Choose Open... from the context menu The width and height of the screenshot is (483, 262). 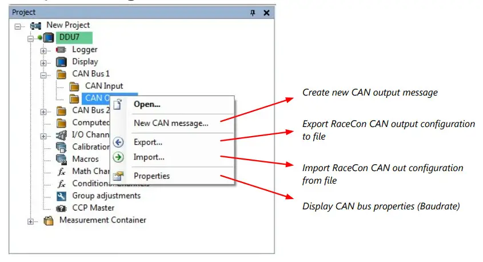pyautogui.click(x=173, y=105)
